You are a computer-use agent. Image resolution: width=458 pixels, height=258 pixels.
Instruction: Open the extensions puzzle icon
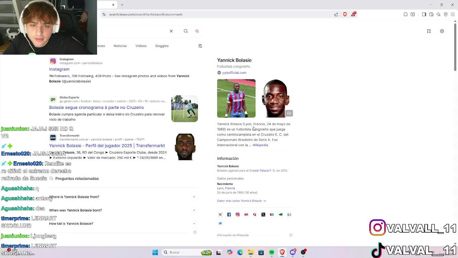[x=405, y=14]
